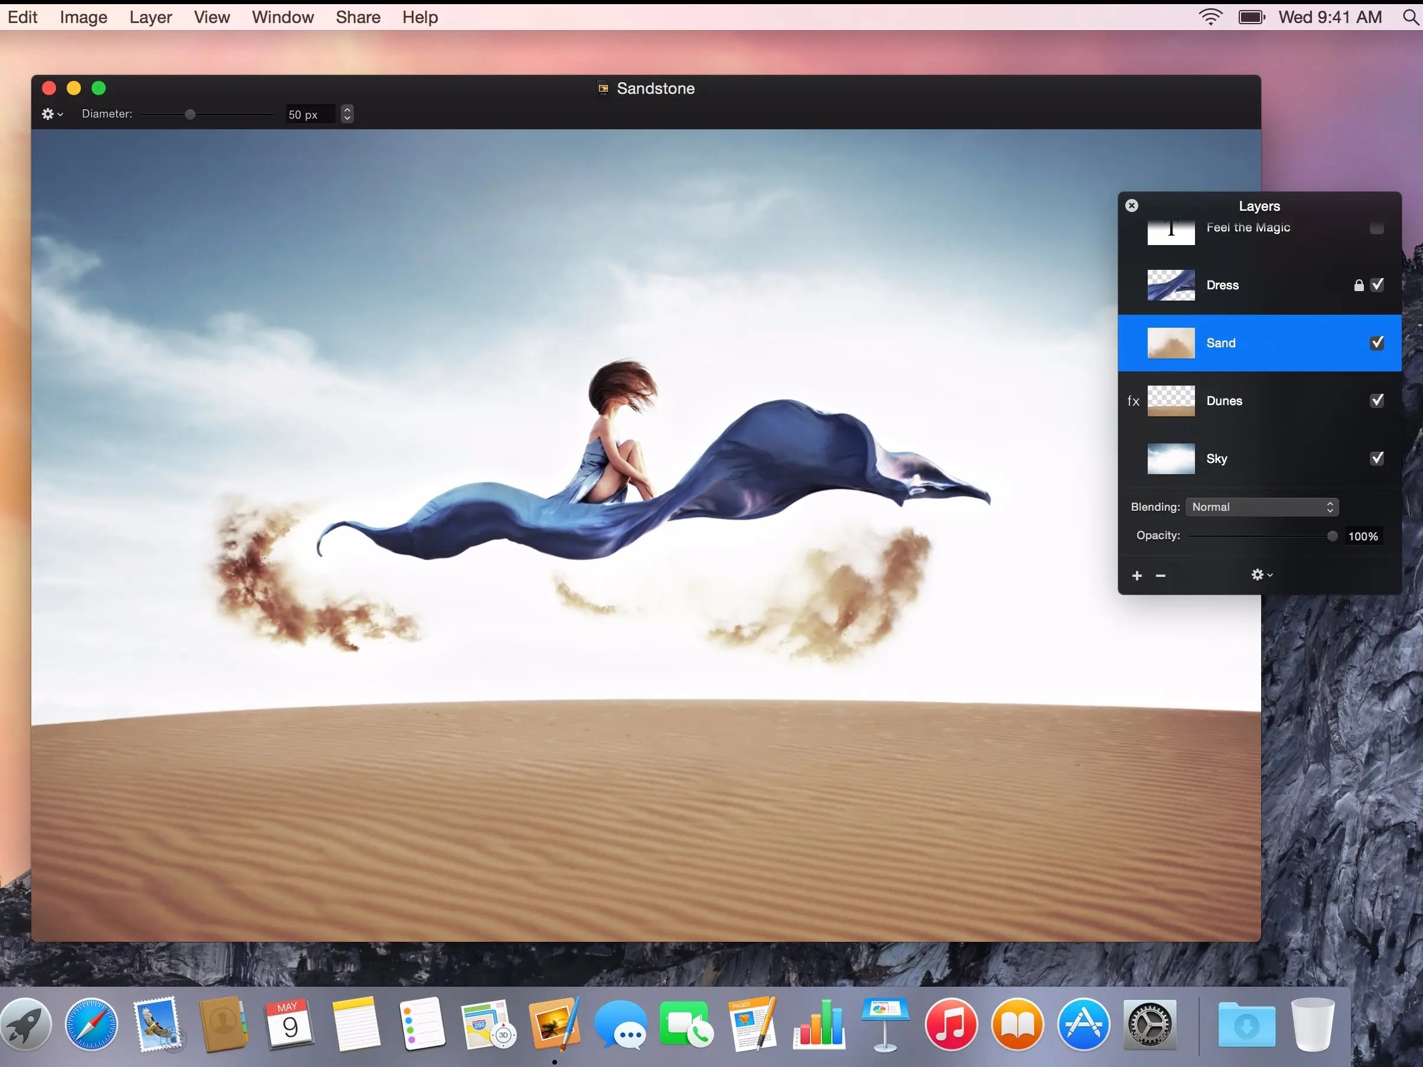Image resolution: width=1423 pixels, height=1067 pixels.
Task: Click the fx icon on Dunes layer
Action: click(x=1133, y=401)
